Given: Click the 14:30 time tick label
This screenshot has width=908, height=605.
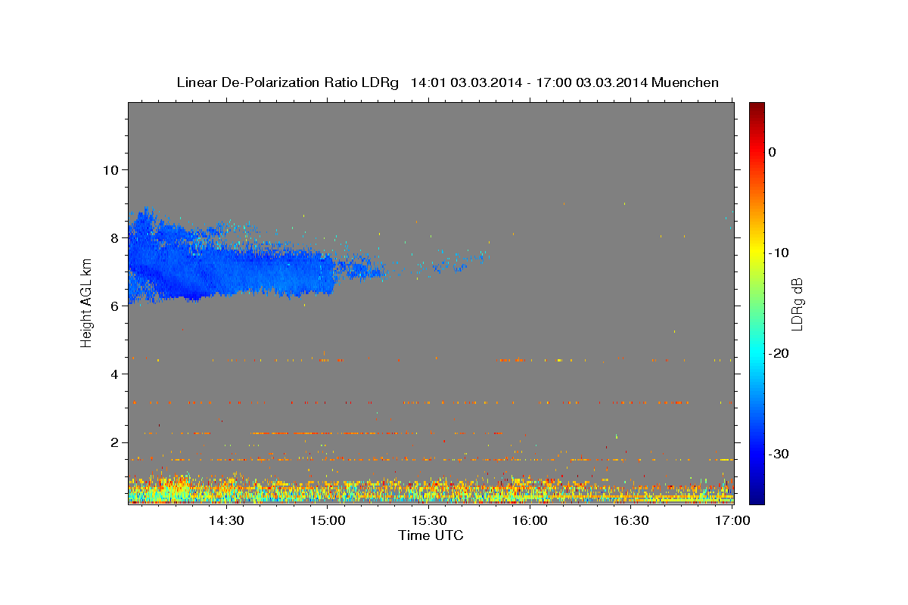Looking at the screenshot, I should (x=225, y=520).
